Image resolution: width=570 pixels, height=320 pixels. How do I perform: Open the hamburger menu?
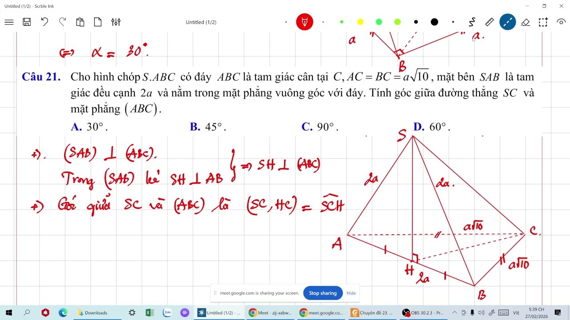tap(9, 22)
